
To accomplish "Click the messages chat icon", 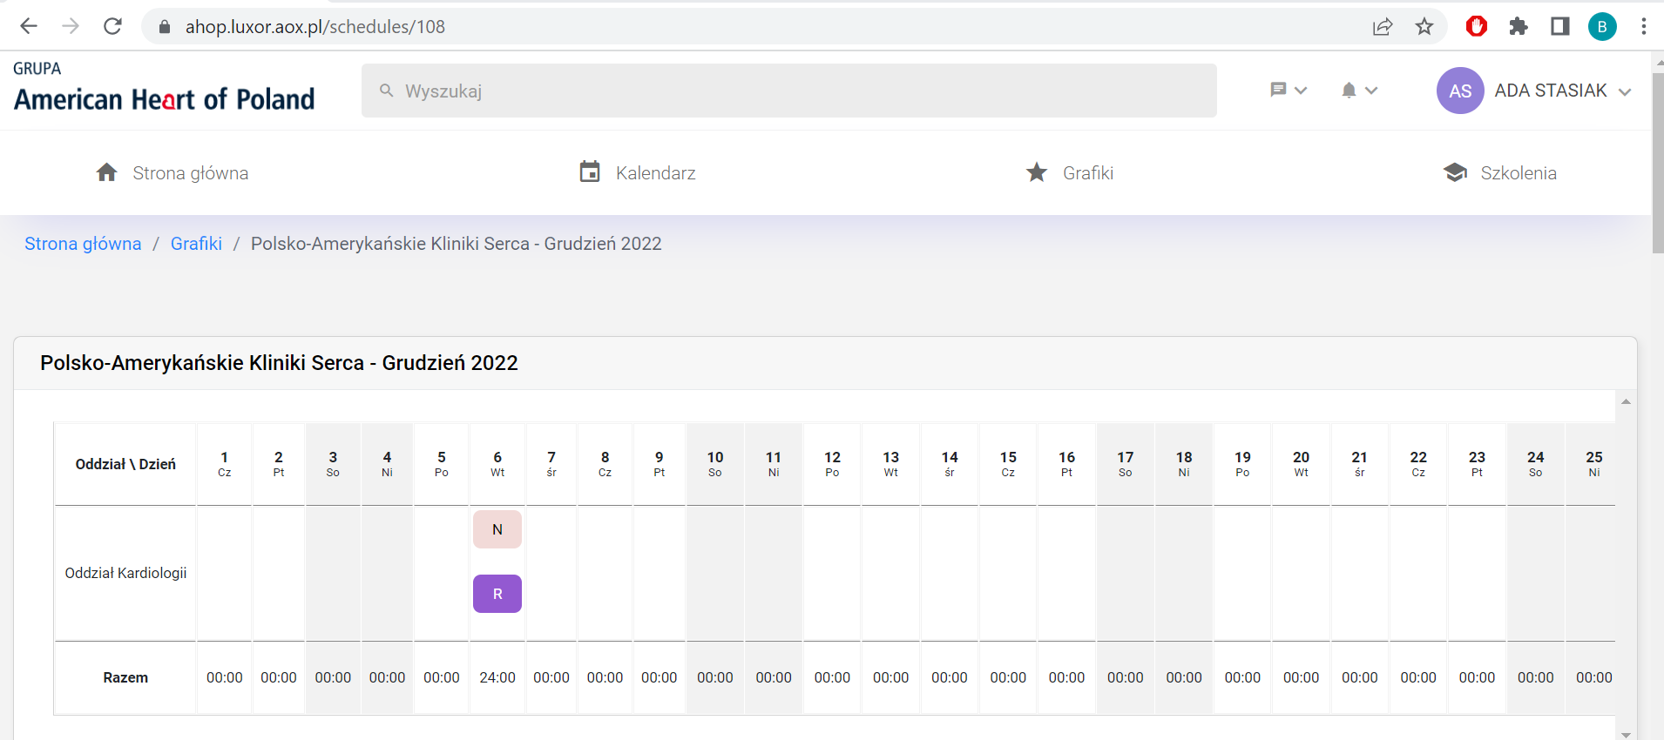I will point(1278,90).
